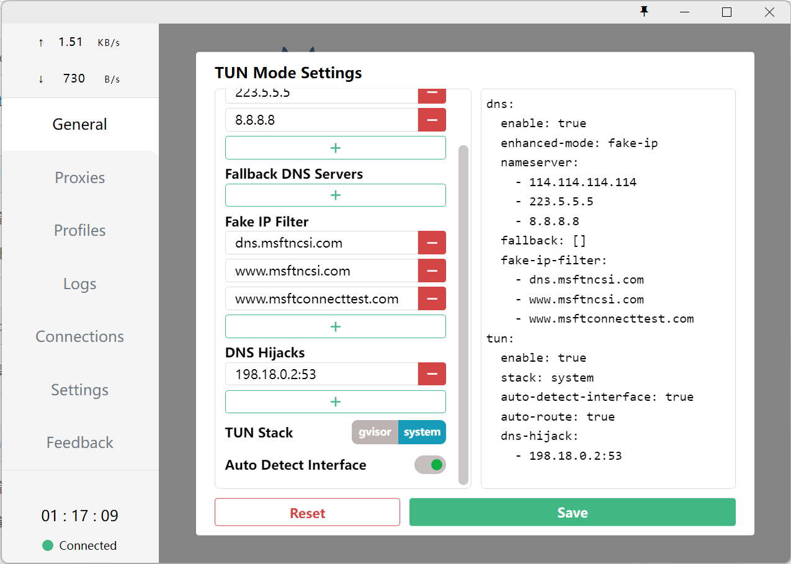Click the "auto-detect-interface: true" YAML line
The image size is (791, 564).
click(597, 396)
